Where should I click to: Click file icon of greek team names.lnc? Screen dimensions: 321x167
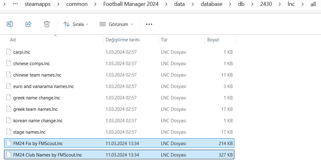tap(9, 109)
